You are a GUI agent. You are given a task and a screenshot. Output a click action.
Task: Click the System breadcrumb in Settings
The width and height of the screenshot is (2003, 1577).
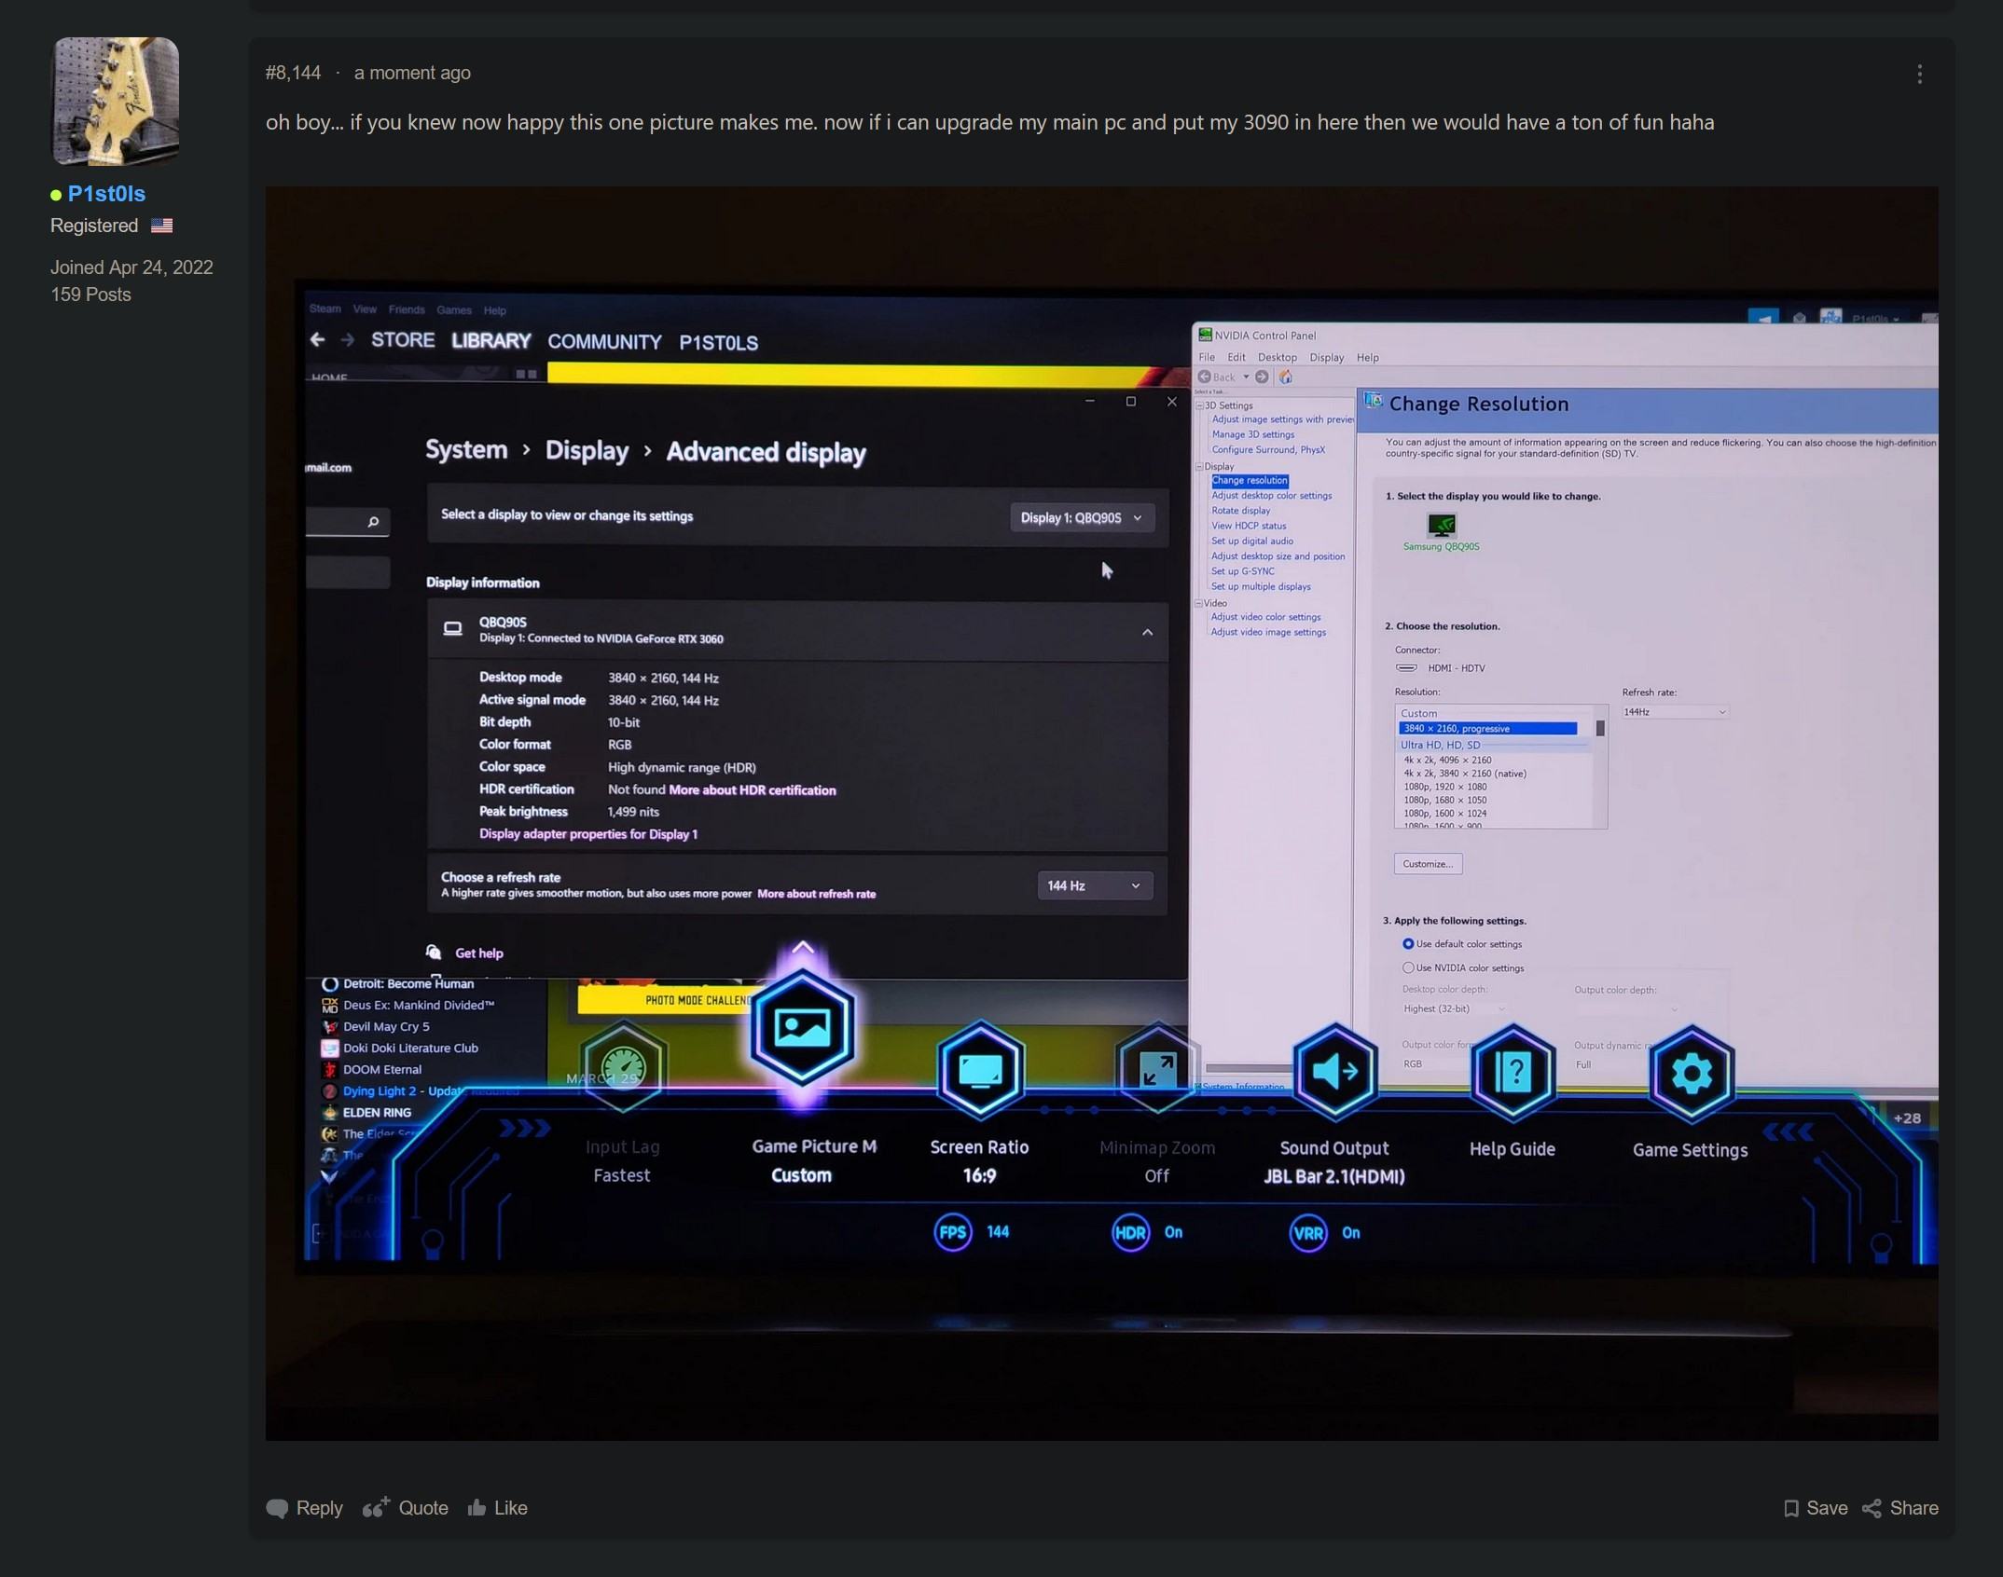pyautogui.click(x=466, y=449)
